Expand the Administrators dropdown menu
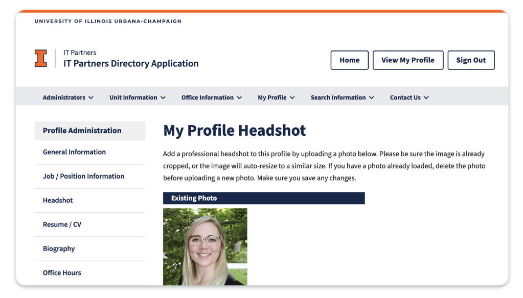The height and width of the screenshot is (298, 523). [x=68, y=97]
